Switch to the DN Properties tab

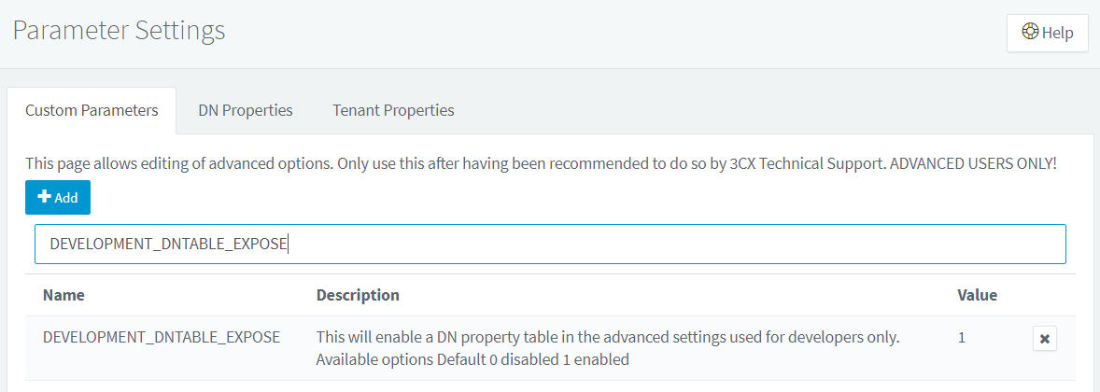(x=246, y=110)
